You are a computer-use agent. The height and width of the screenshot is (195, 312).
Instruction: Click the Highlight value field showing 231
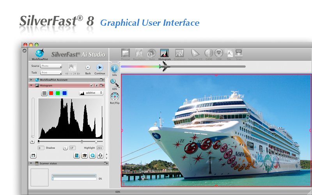coord(99,148)
